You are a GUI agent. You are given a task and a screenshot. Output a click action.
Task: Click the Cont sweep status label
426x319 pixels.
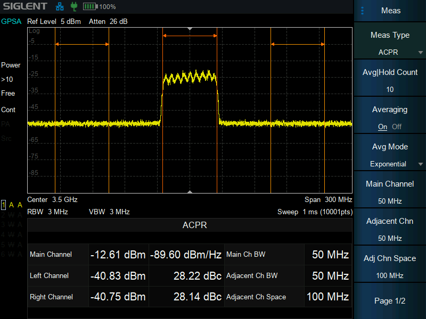(x=8, y=110)
